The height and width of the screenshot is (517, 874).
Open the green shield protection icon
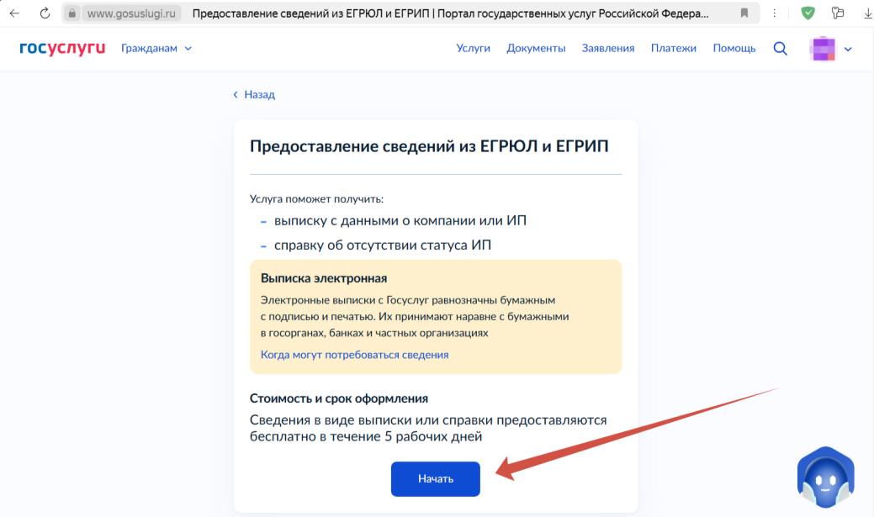click(808, 13)
